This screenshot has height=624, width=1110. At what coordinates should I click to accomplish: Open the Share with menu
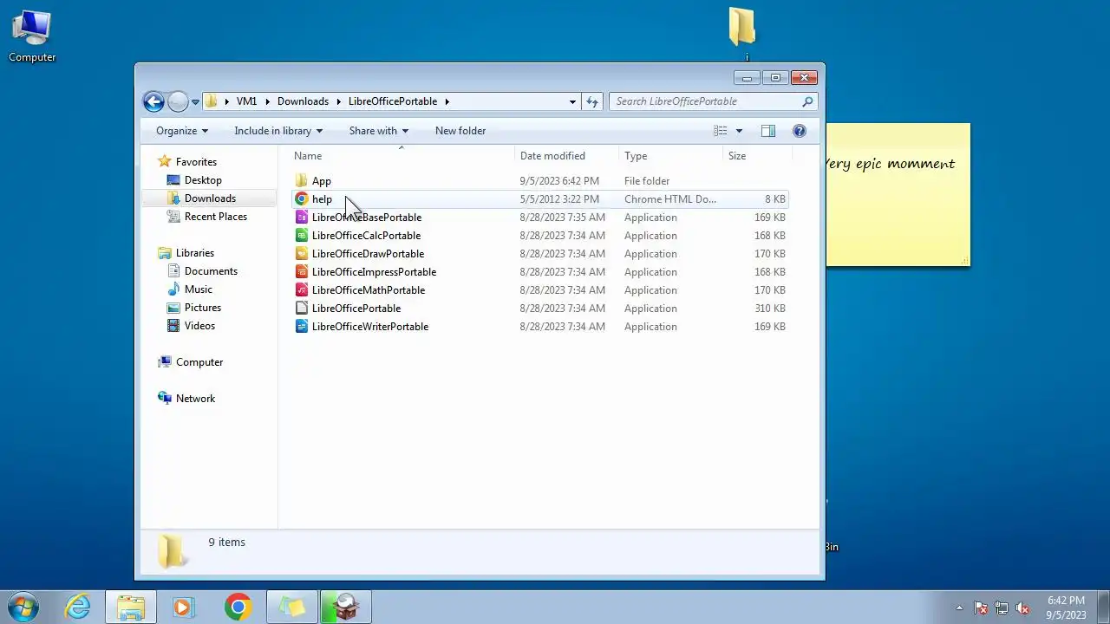[379, 131]
